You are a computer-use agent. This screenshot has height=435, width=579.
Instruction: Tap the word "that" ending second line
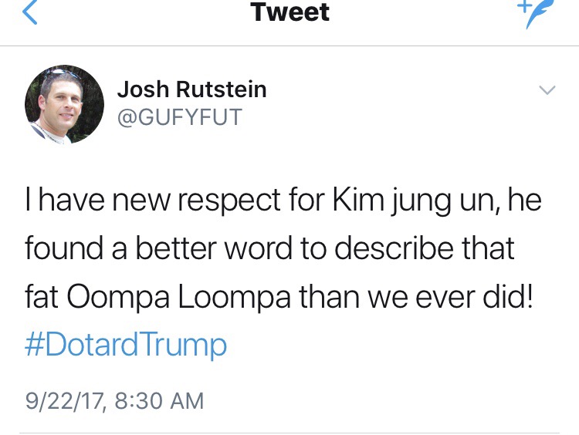point(488,250)
